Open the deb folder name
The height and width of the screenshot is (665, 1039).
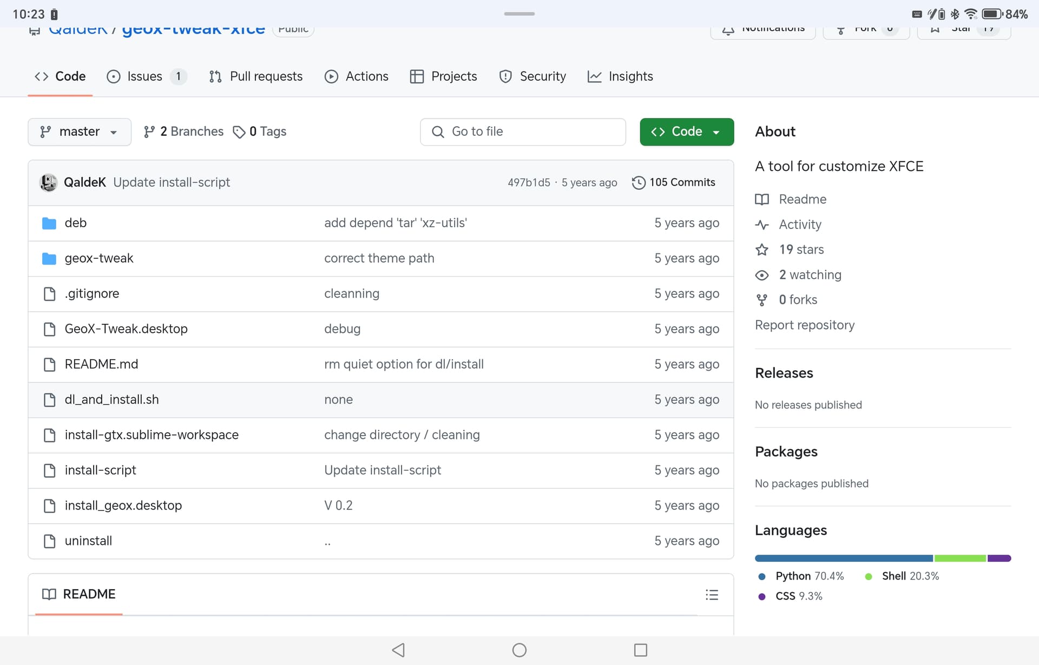click(76, 223)
